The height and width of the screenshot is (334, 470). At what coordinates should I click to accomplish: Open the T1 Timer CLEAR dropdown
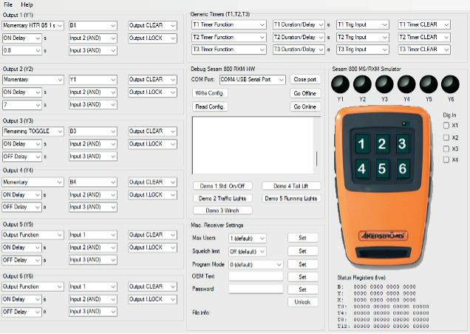424,24
